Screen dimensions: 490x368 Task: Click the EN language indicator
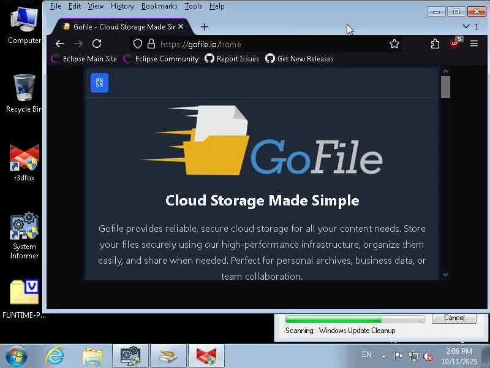[366, 355]
